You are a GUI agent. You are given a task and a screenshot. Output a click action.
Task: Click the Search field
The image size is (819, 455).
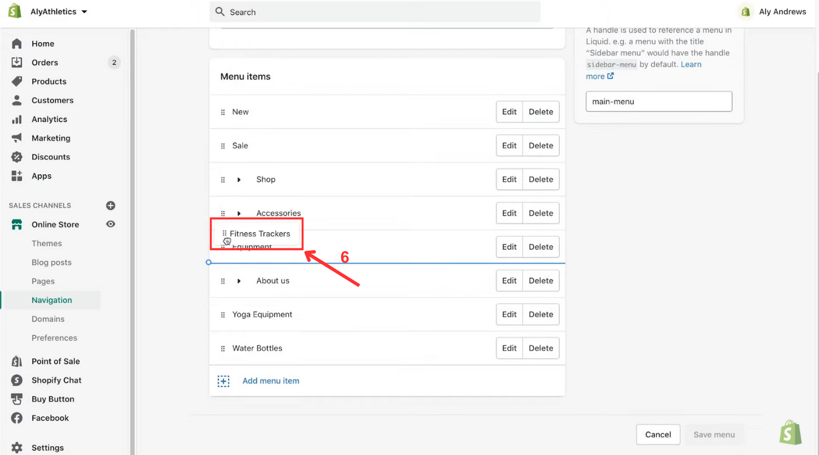pos(375,11)
